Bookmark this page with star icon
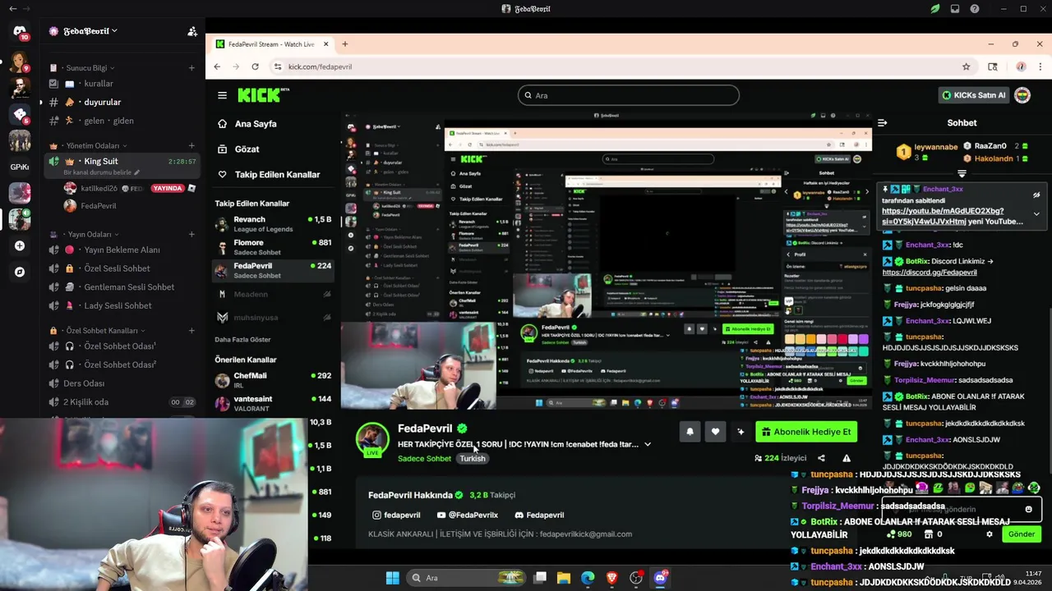Viewport: 1052px width, 591px height. coord(967,66)
